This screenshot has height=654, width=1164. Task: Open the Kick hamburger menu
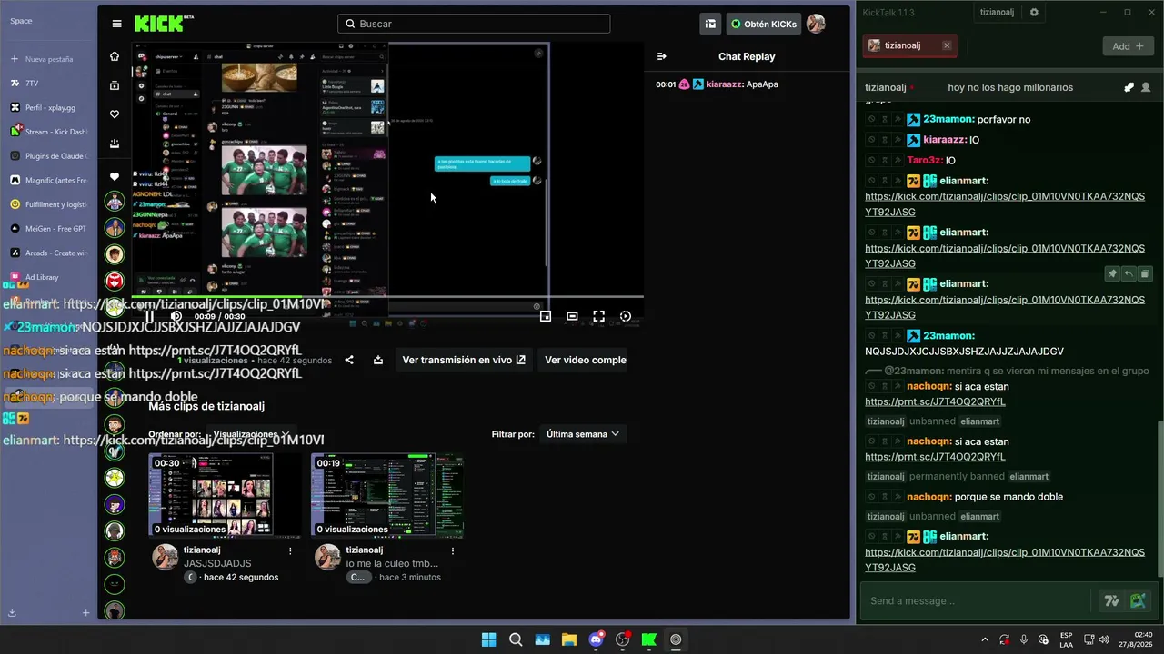point(116,24)
